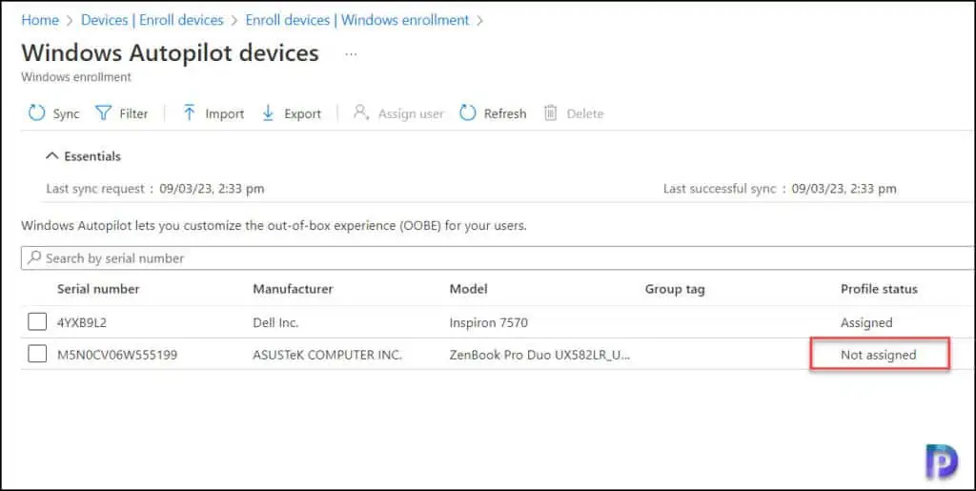The width and height of the screenshot is (976, 491).
Task: Click the Assigned profile status cell
Action: (866, 322)
